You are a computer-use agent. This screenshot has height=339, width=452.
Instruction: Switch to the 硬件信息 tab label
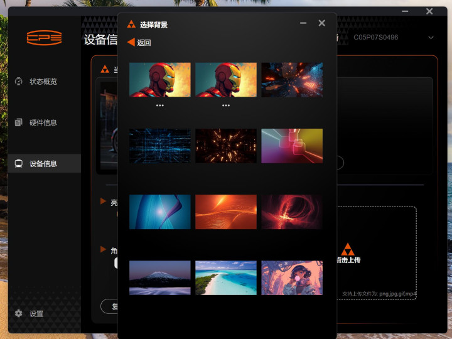[43, 122]
